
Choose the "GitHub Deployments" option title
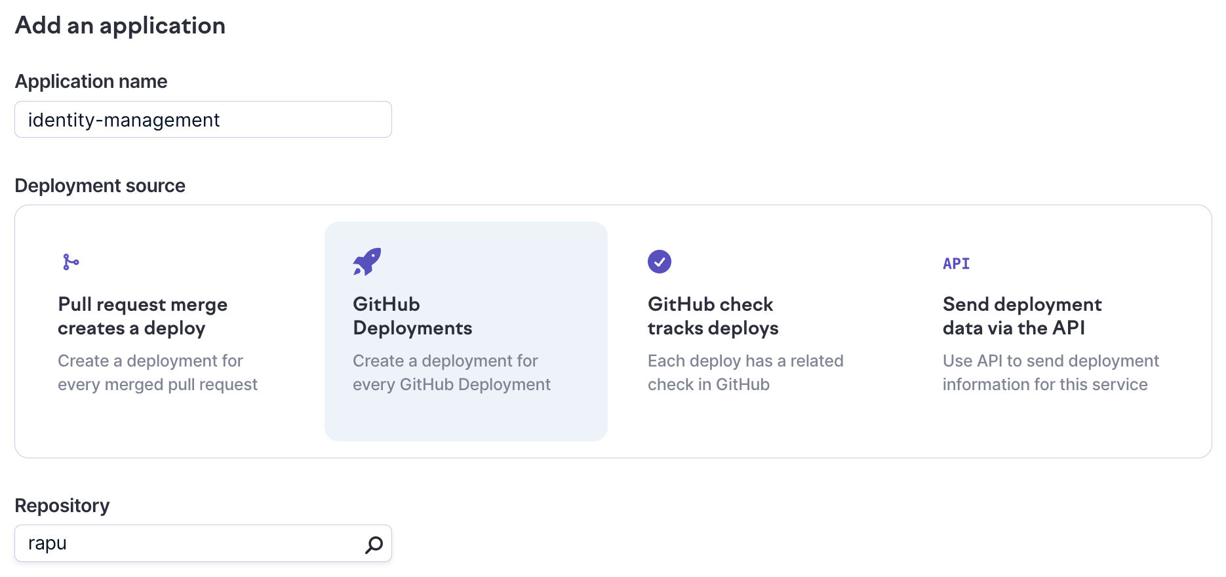pos(412,316)
